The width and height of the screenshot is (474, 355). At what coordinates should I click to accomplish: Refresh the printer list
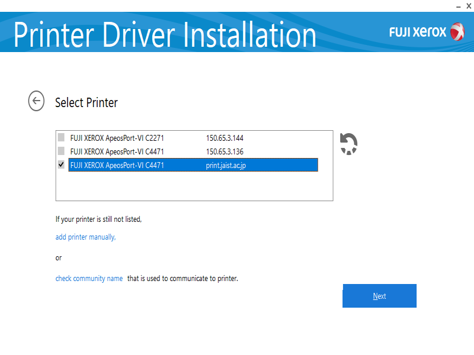[x=348, y=144]
